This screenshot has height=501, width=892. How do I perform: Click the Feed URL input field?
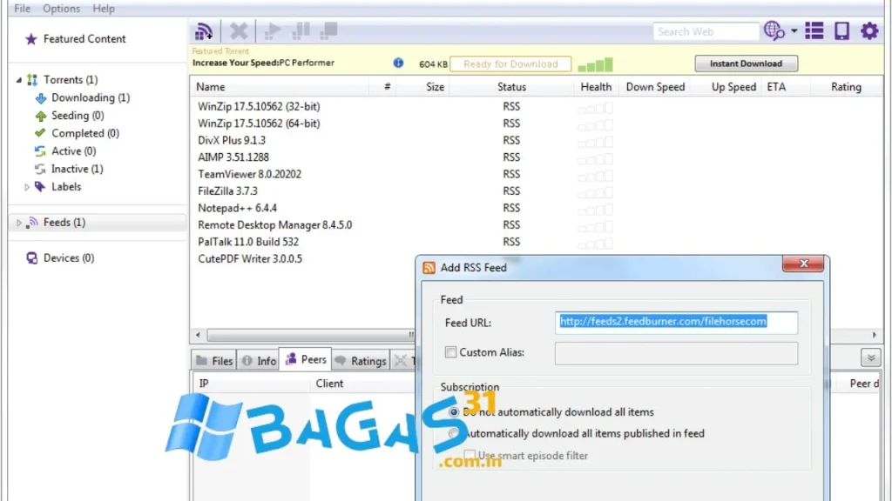coord(676,322)
